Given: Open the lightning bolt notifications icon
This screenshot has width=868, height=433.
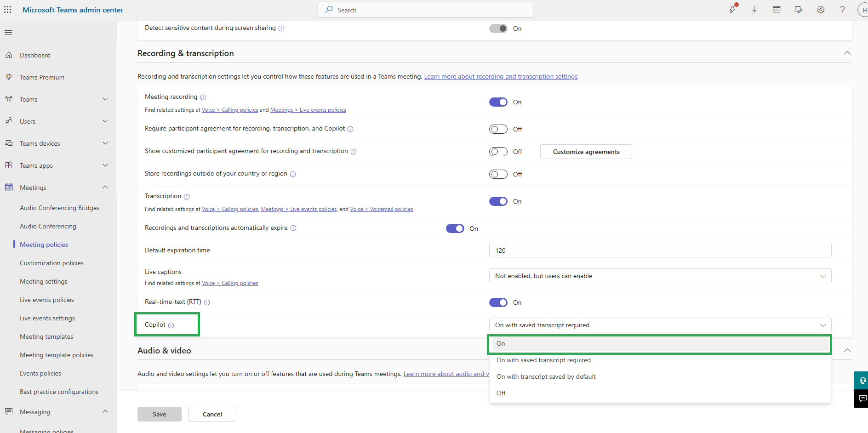Looking at the screenshot, I should coord(733,9).
